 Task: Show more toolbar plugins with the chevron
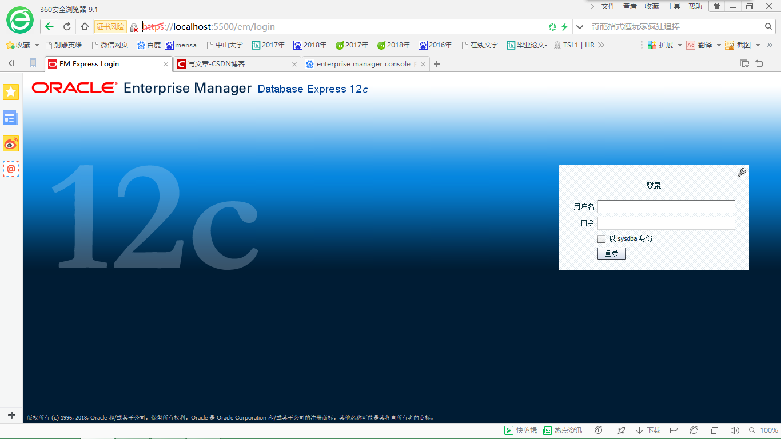pyautogui.click(x=770, y=45)
